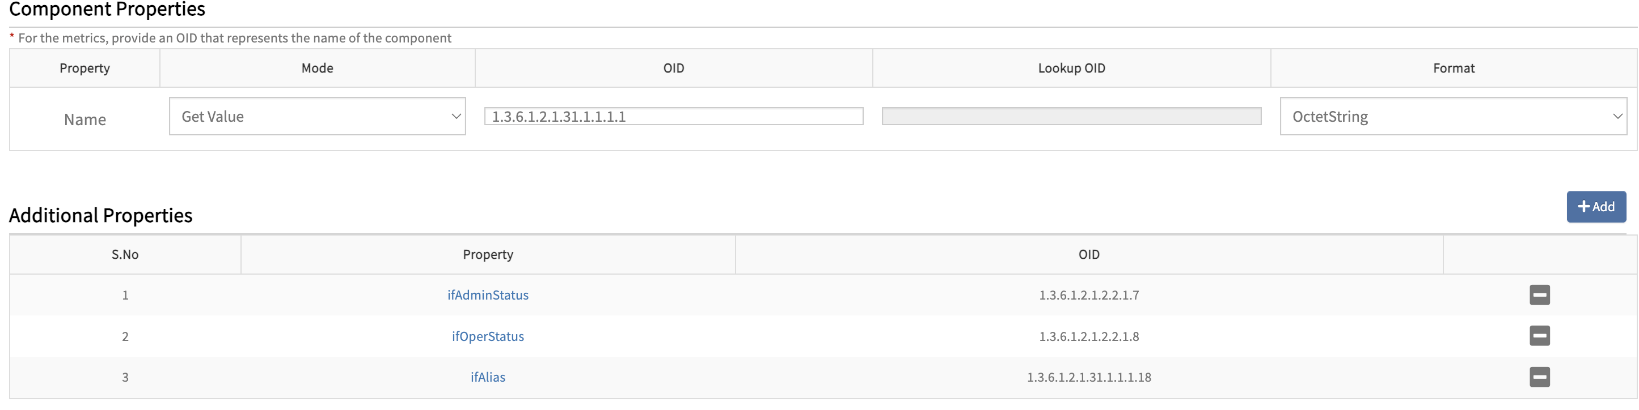1639x410 pixels.
Task: Open the ifOperStatus property link
Action: [x=487, y=336]
